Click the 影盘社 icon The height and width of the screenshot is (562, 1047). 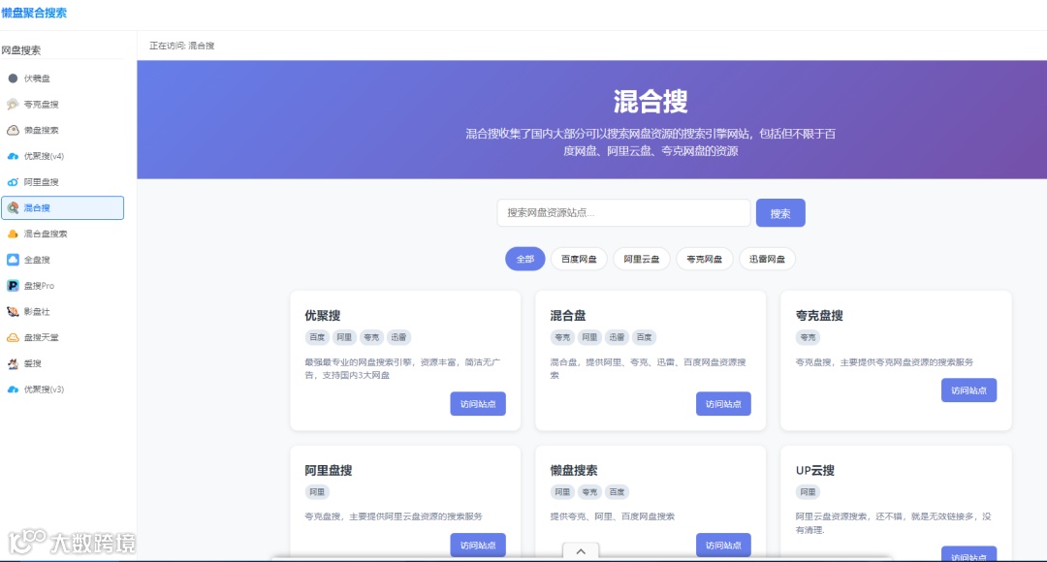[13, 312]
